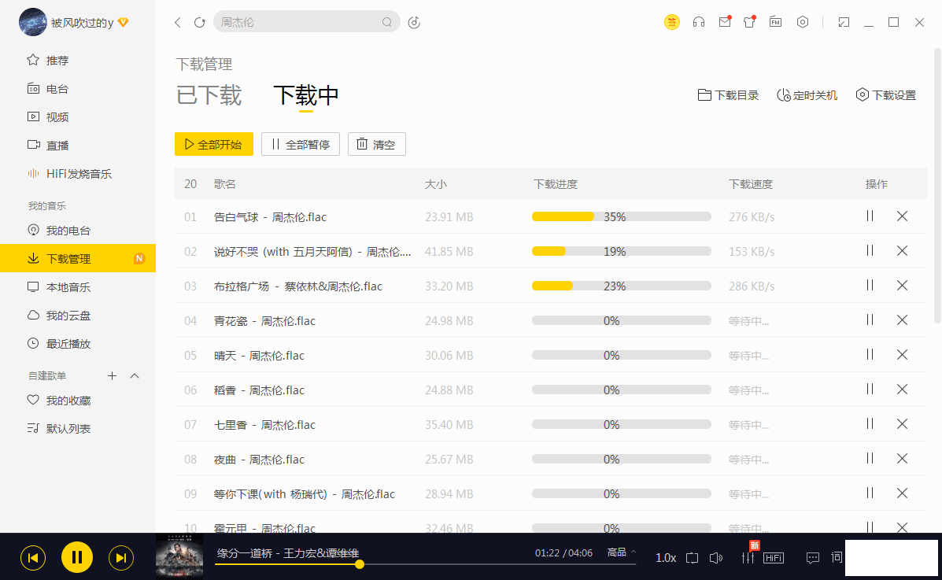This screenshot has width=942, height=580.
Task: Click the playback progress bar handle
Action: pyautogui.click(x=360, y=564)
